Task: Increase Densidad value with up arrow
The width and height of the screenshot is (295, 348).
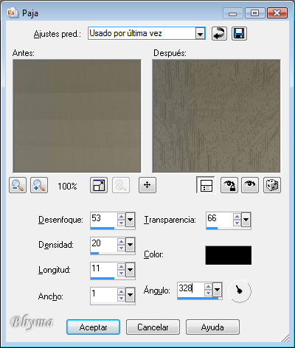Action: coord(121,241)
